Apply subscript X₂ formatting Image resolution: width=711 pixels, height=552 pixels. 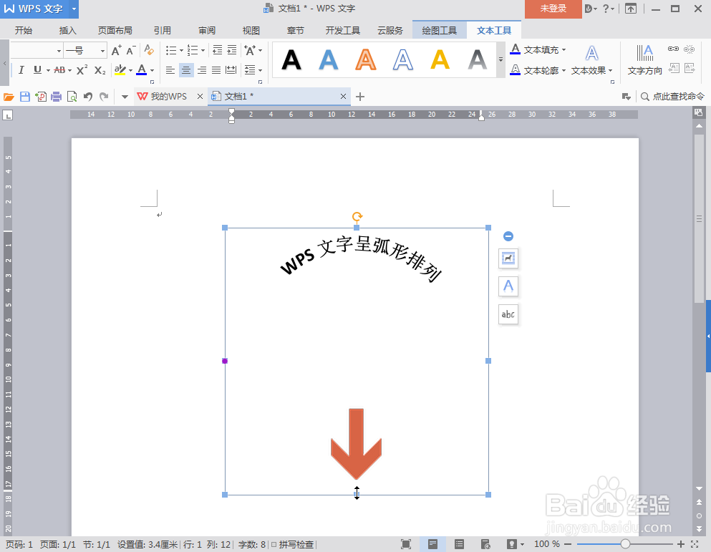100,70
